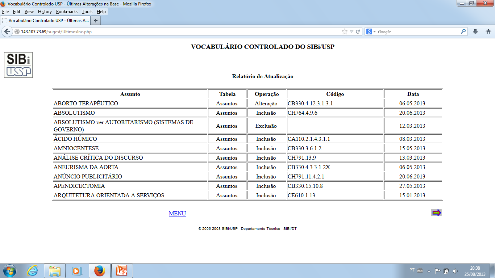The image size is (495, 278).
Task: Open the File menu
Action: pos(5,12)
